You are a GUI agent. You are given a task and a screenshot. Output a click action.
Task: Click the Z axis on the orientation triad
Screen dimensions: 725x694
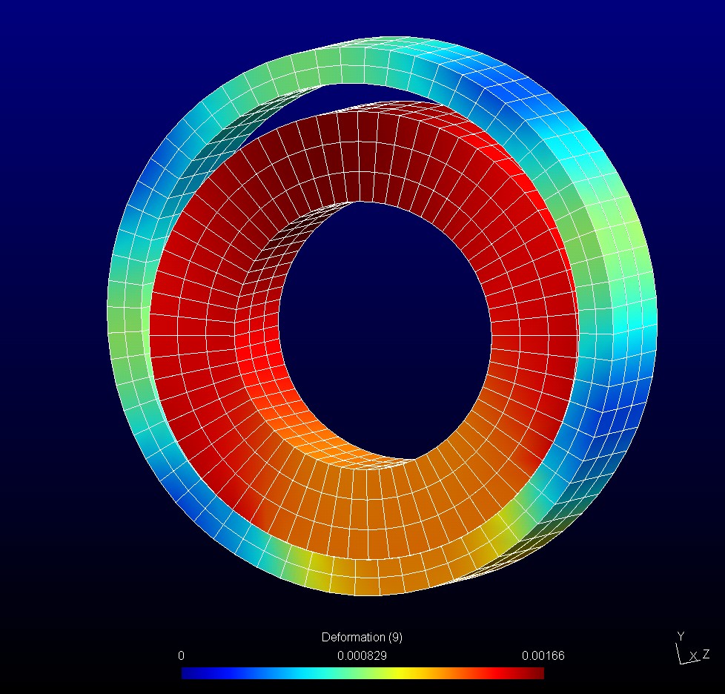(706, 654)
